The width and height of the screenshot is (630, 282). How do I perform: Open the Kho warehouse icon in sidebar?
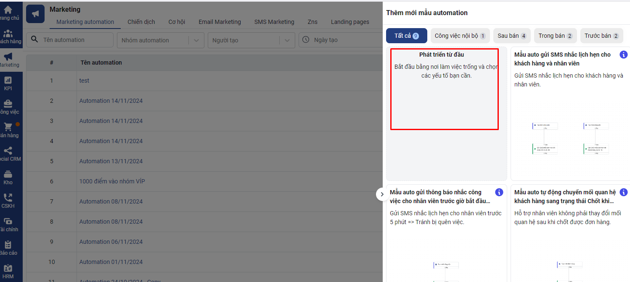click(x=8, y=174)
